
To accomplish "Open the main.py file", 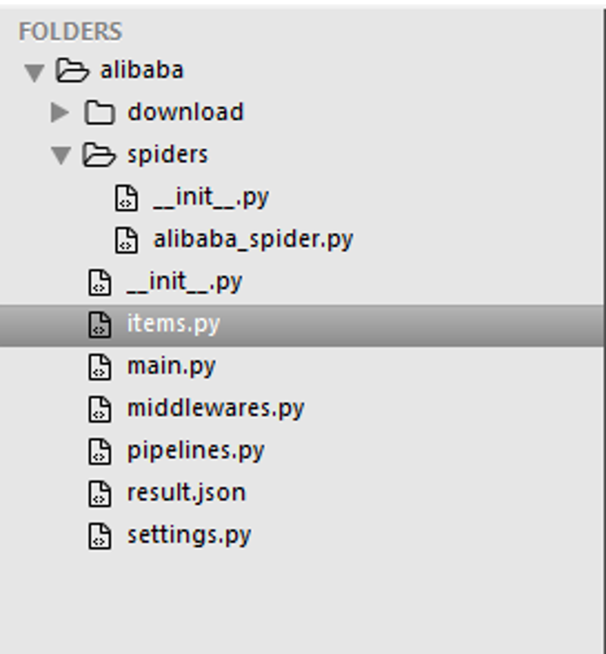I will 171,366.
